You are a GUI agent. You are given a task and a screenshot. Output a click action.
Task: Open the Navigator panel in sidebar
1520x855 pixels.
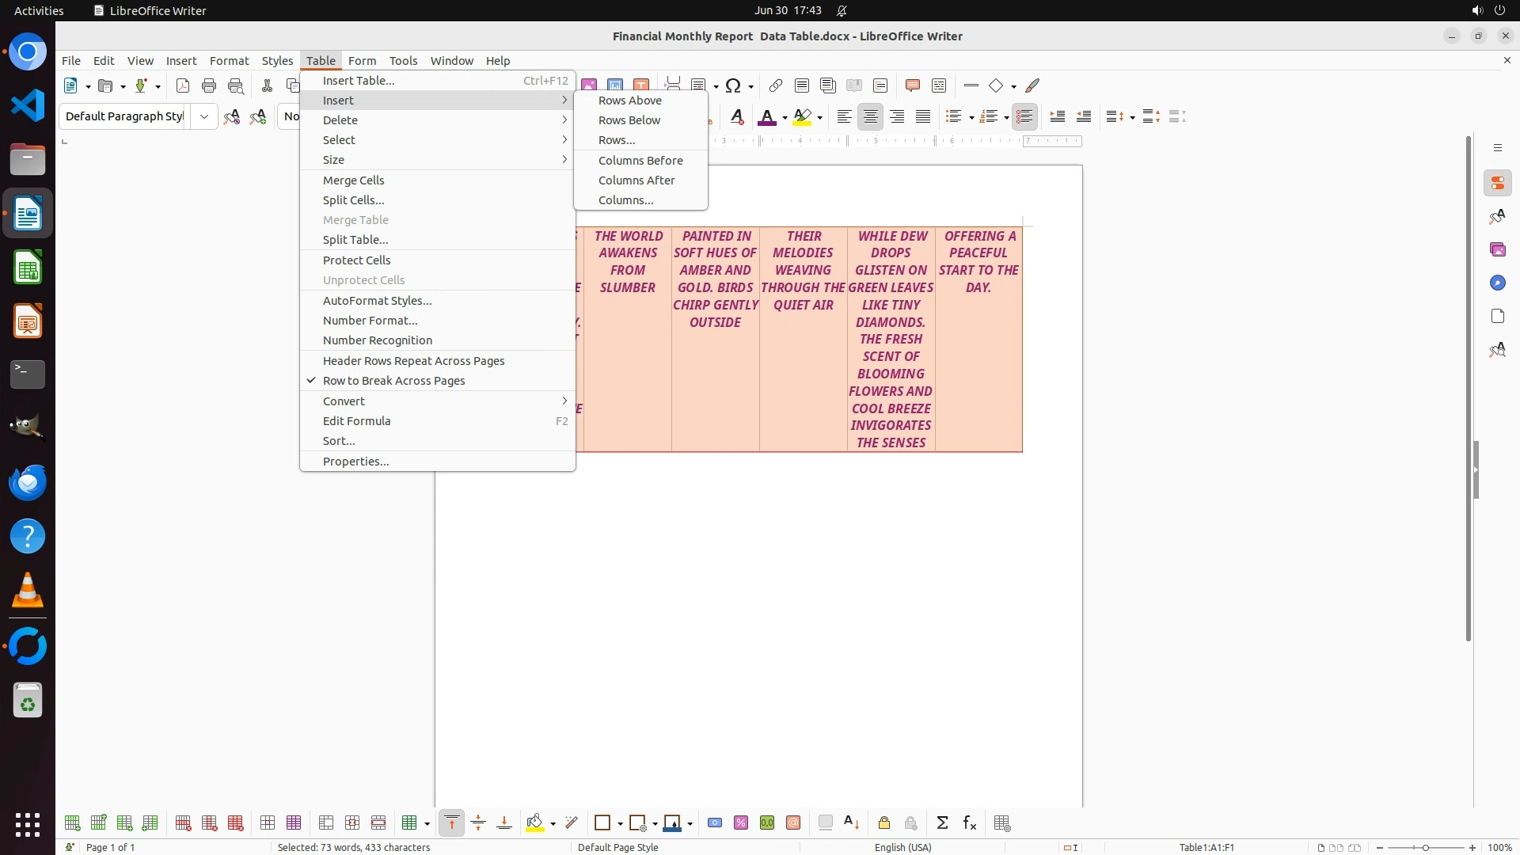(1497, 283)
